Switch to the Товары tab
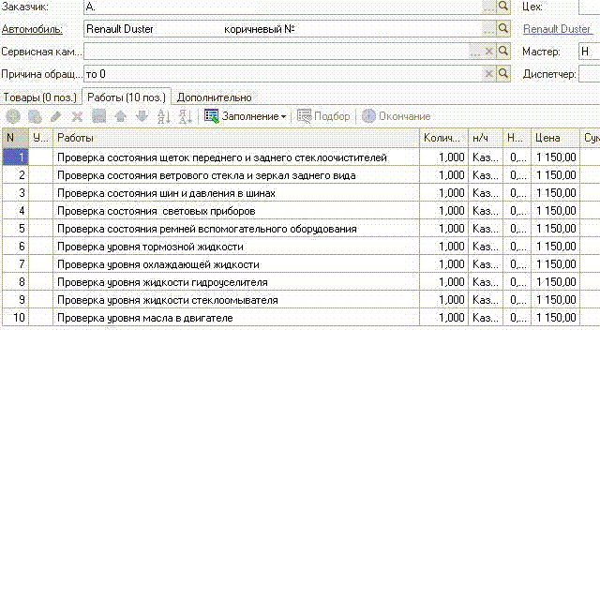Screen dimensions: 600x600 [40, 97]
